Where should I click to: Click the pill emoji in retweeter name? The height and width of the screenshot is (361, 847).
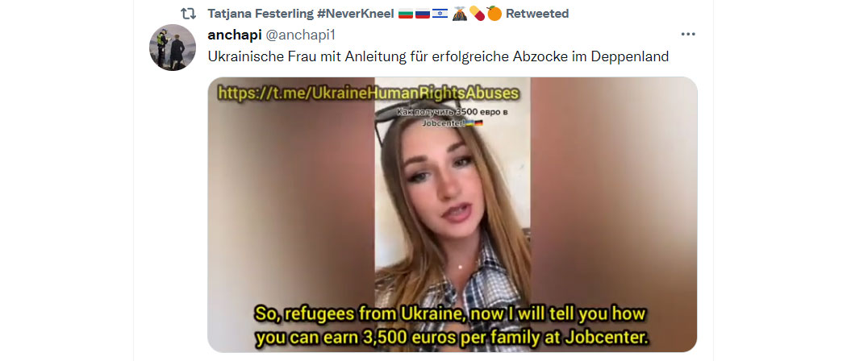(x=477, y=14)
